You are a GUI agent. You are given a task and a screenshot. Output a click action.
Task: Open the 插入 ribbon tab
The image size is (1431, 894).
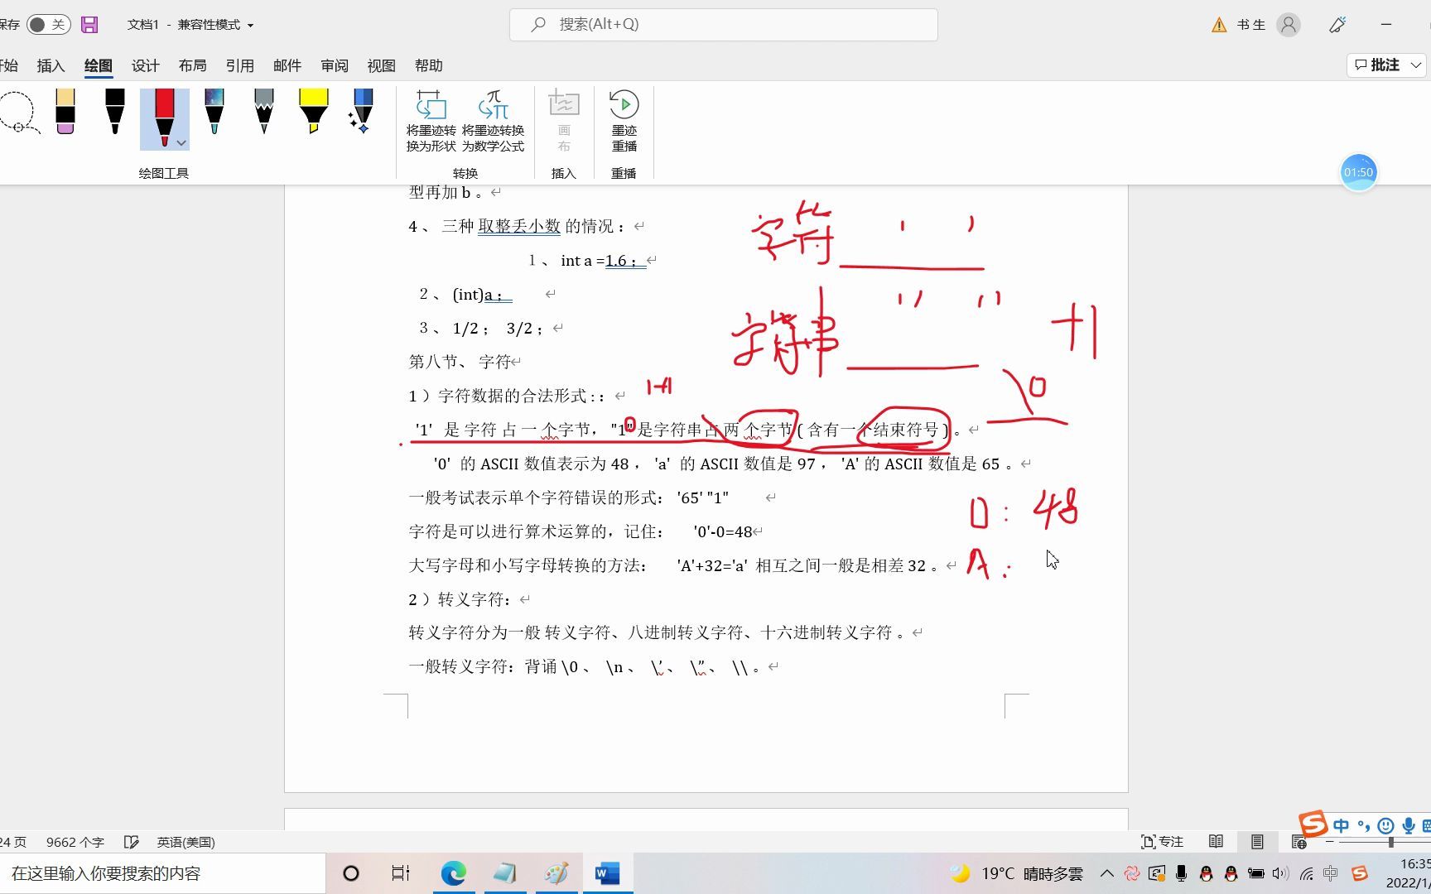51,65
